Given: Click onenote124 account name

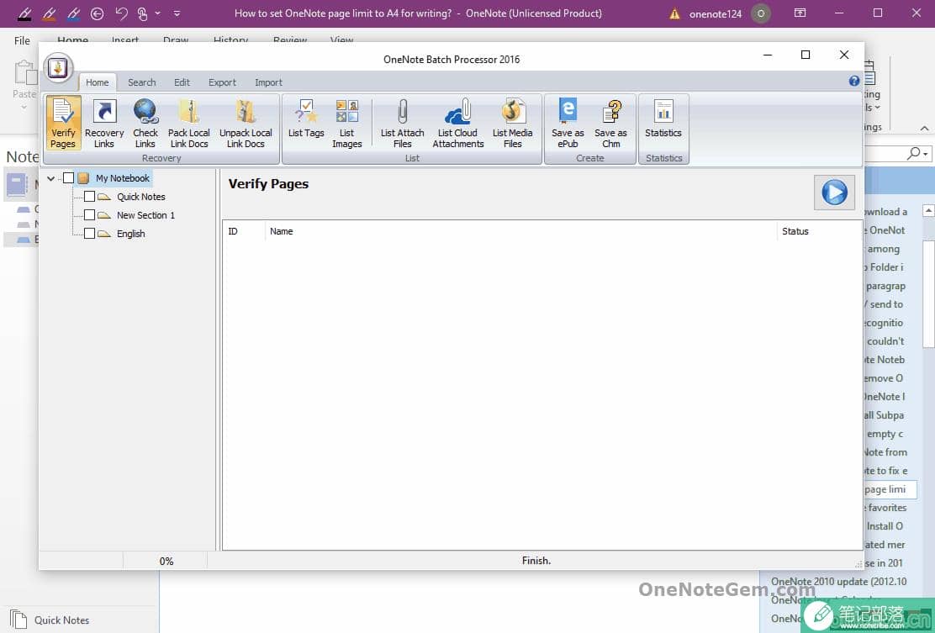Looking at the screenshot, I should tap(715, 13).
